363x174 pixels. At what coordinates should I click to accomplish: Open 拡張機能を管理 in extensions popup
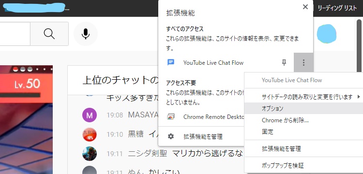[201, 137]
